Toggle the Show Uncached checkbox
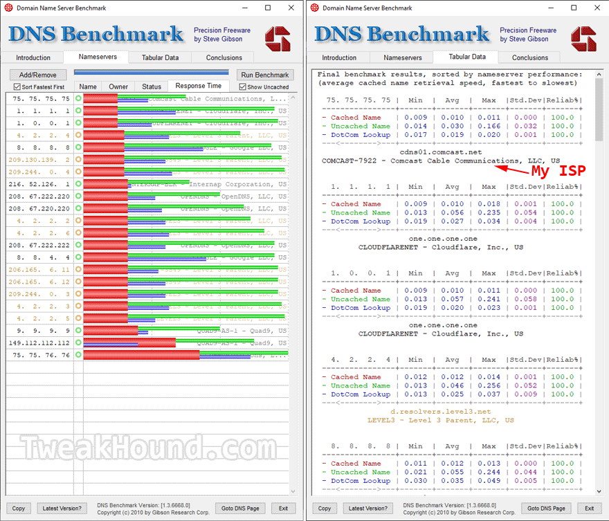The image size is (609, 521). click(243, 87)
